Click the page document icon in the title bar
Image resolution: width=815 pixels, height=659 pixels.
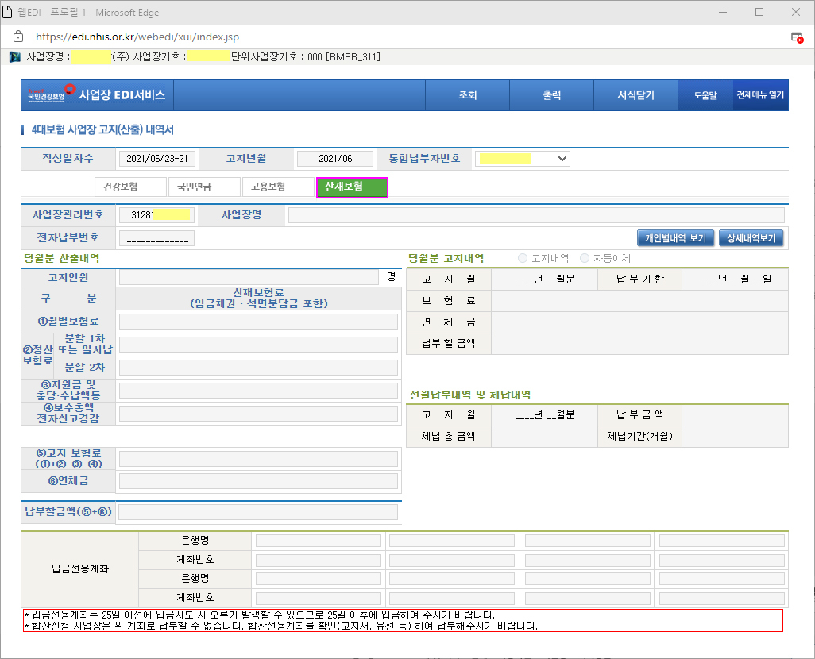pos(7,12)
